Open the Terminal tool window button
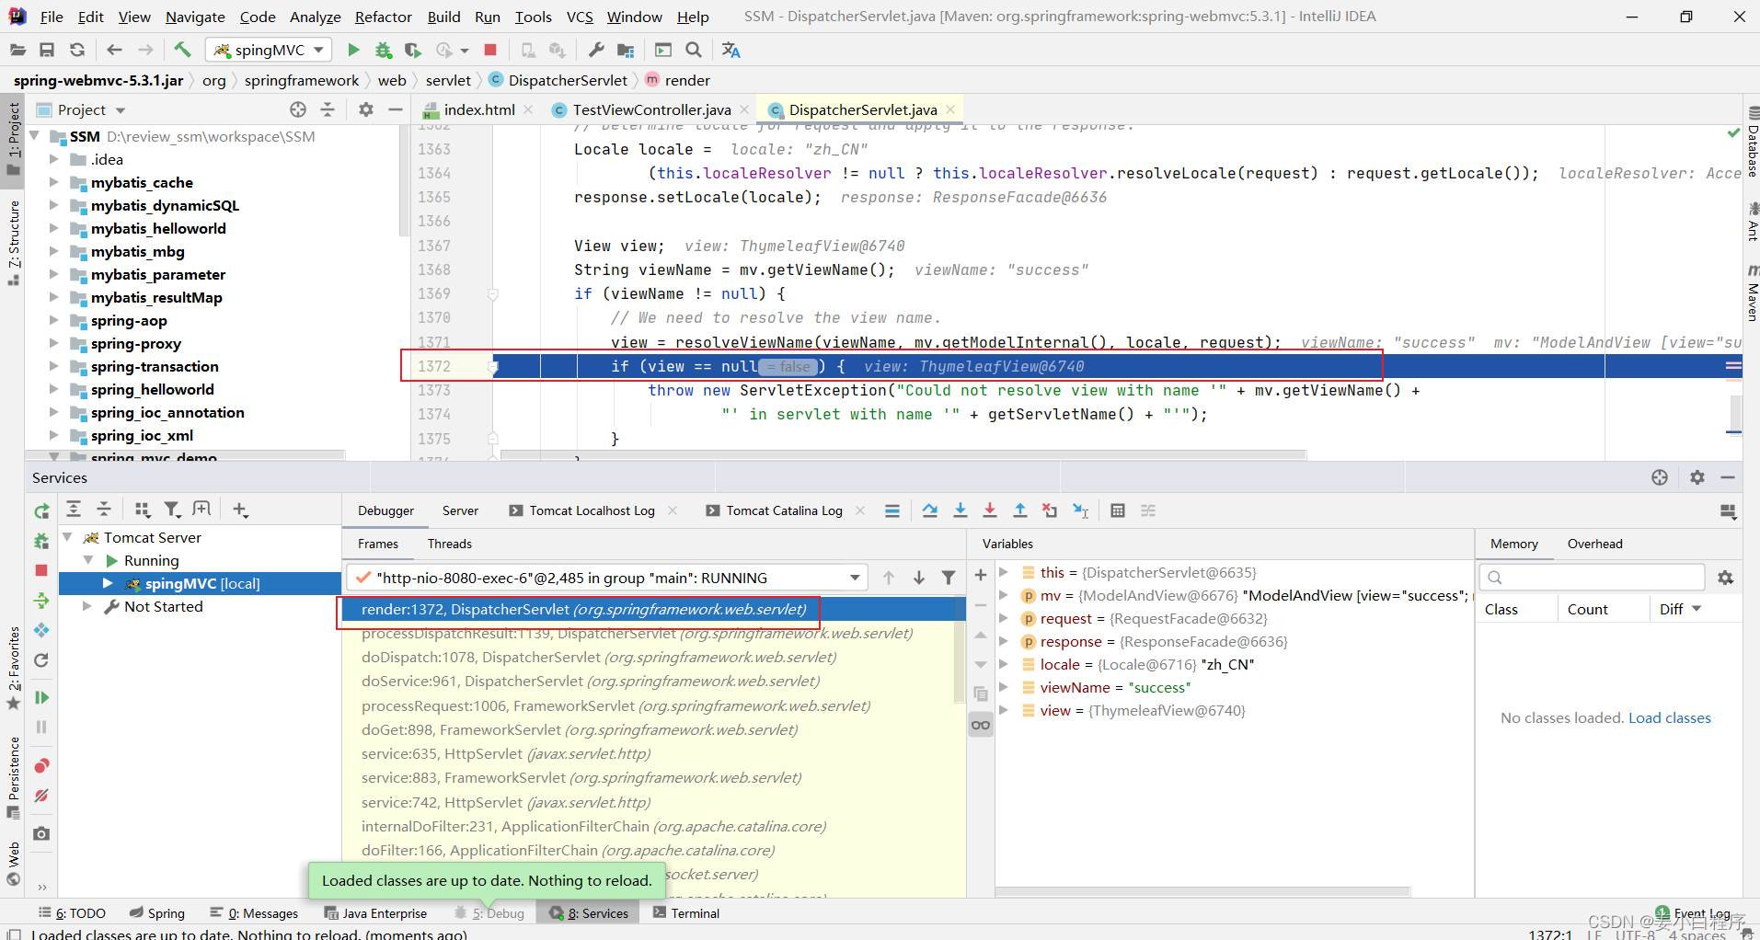The image size is (1760, 940). tap(686, 913)
